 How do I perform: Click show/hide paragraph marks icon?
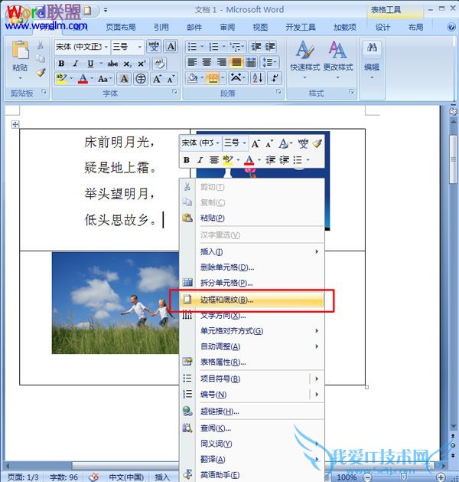tap(275, 78)
